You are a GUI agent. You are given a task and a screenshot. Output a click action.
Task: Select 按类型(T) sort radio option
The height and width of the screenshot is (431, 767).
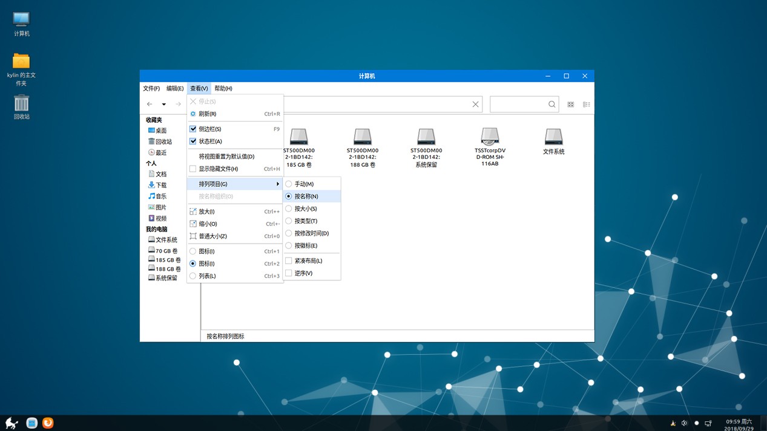click(x=305, y=221)
